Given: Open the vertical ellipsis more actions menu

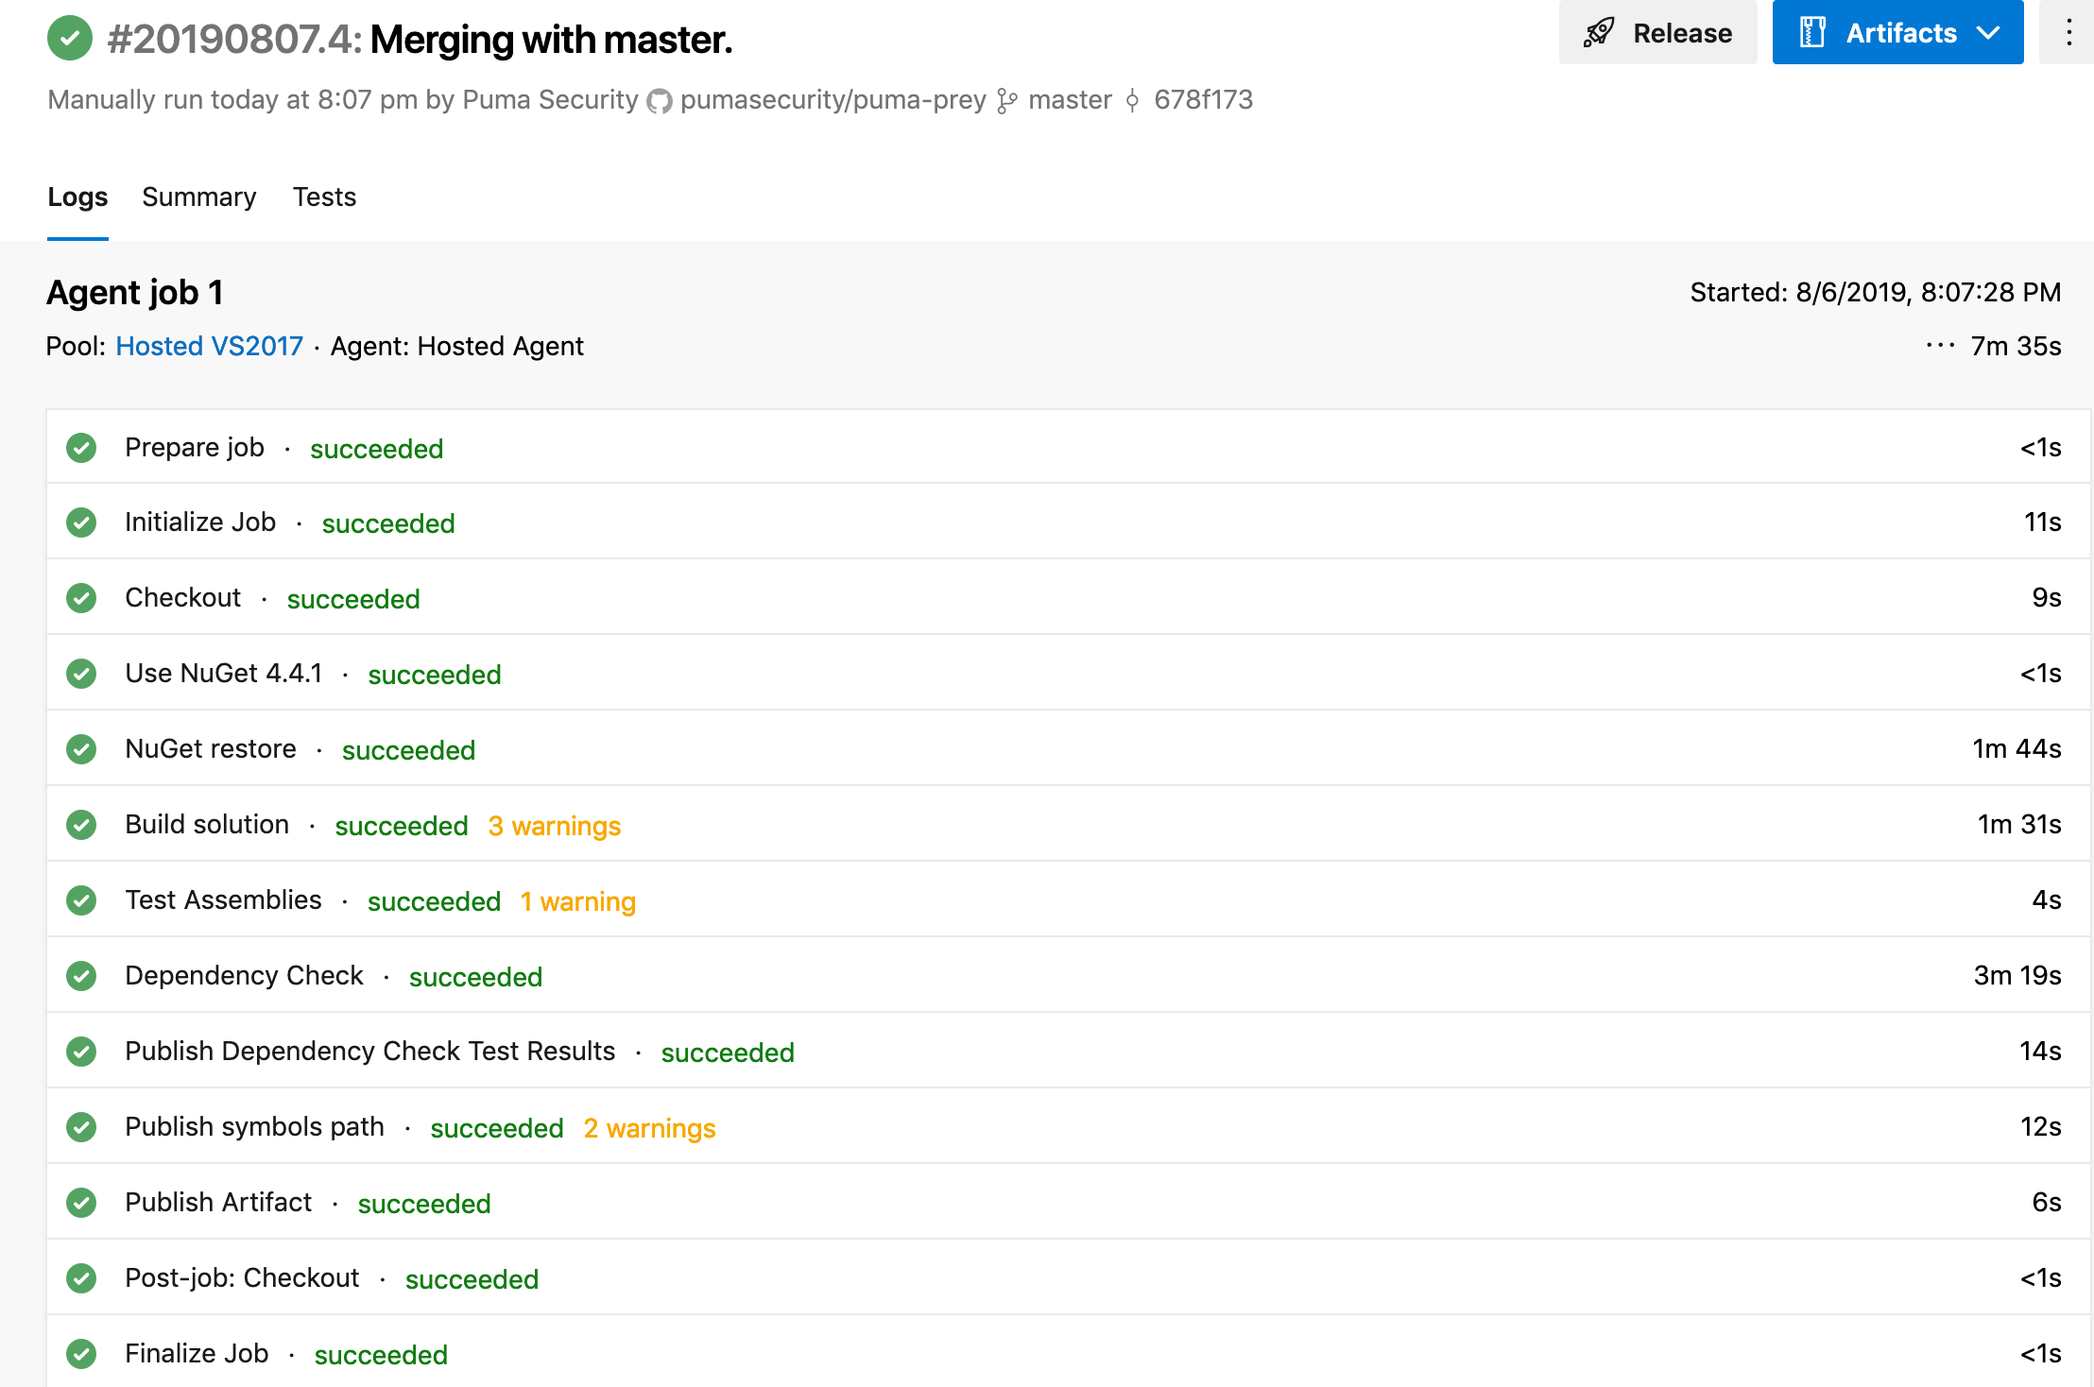Looking at the screenshot, I should (x=2068, y=33).
